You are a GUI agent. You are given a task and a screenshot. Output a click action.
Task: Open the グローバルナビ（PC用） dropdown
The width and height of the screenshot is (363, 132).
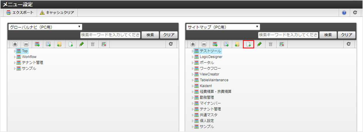45,27
